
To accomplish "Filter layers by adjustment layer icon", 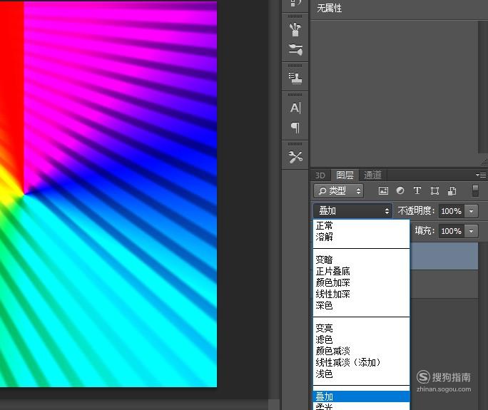I will [x=400, y=190].
